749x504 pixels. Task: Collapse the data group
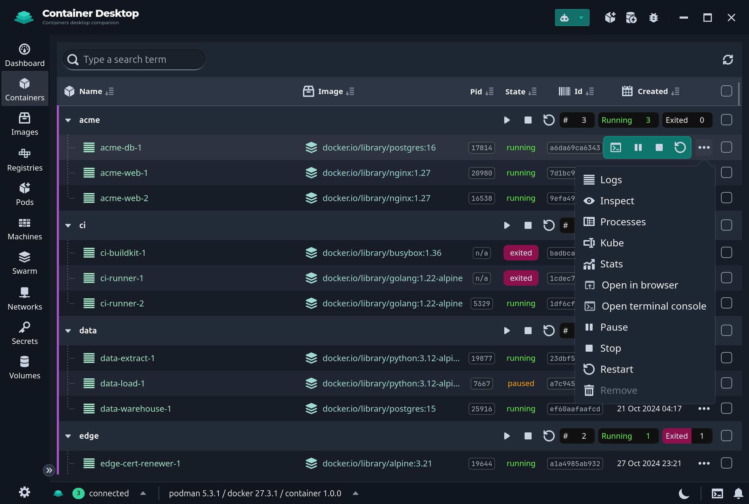point(68,331)
